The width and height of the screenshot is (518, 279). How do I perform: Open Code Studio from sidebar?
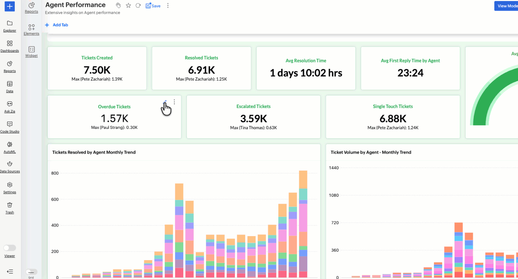pyautogui.click(x=10, y=127)
